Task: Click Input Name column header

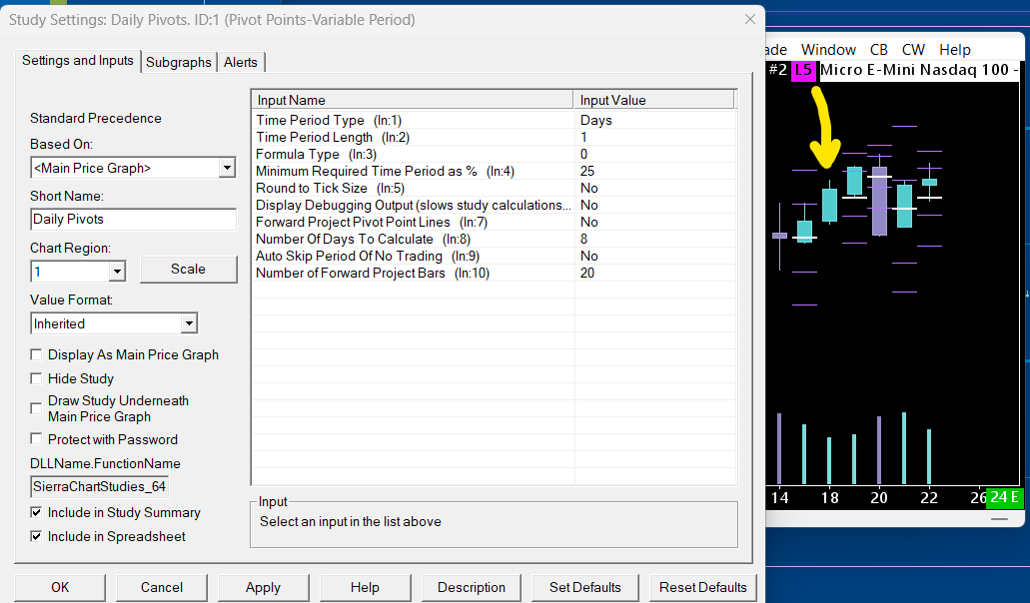Action: [x=413, y=100]
